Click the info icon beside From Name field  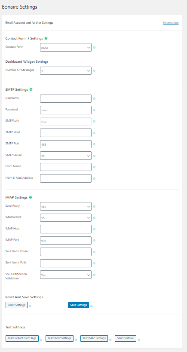[94, 167]
